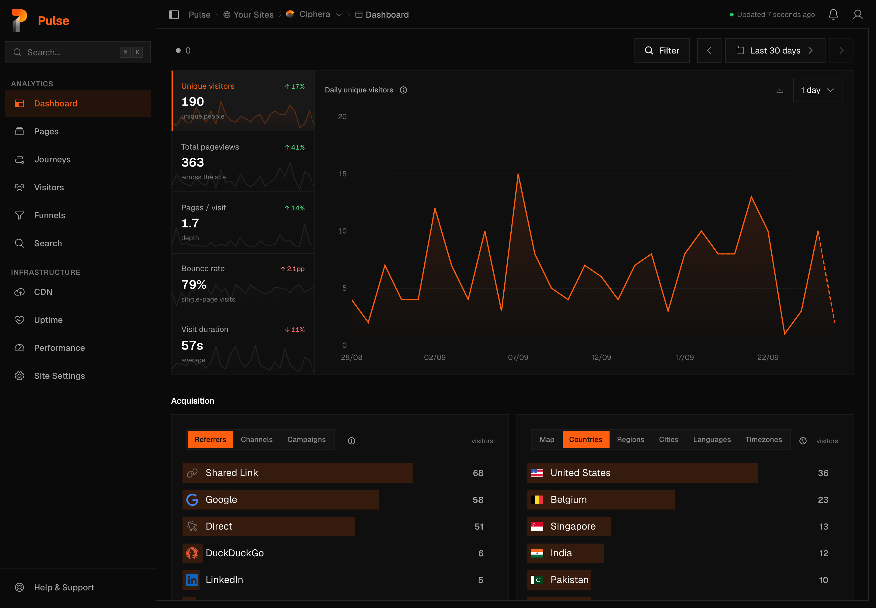Image resolution: width=876 pixels, height=608 pixels.
Task: Click the Filter button
Action: coord(662,50)
